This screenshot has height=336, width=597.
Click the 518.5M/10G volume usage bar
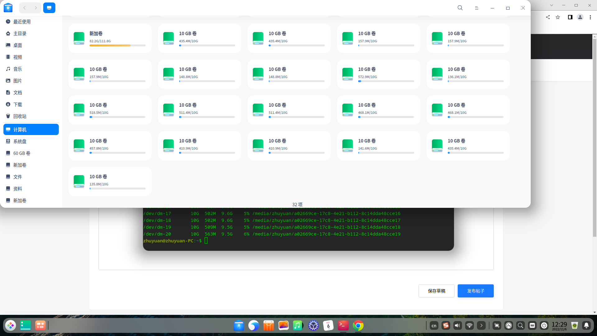click(117, 117)
